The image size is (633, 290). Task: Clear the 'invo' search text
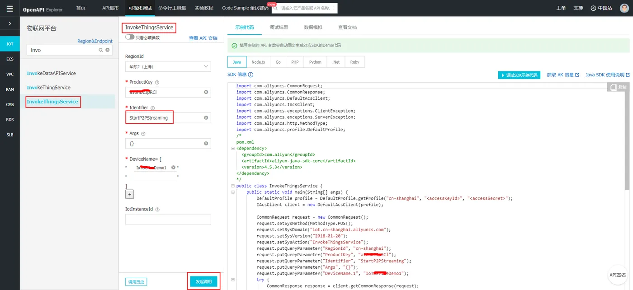[x=108, y=50]
